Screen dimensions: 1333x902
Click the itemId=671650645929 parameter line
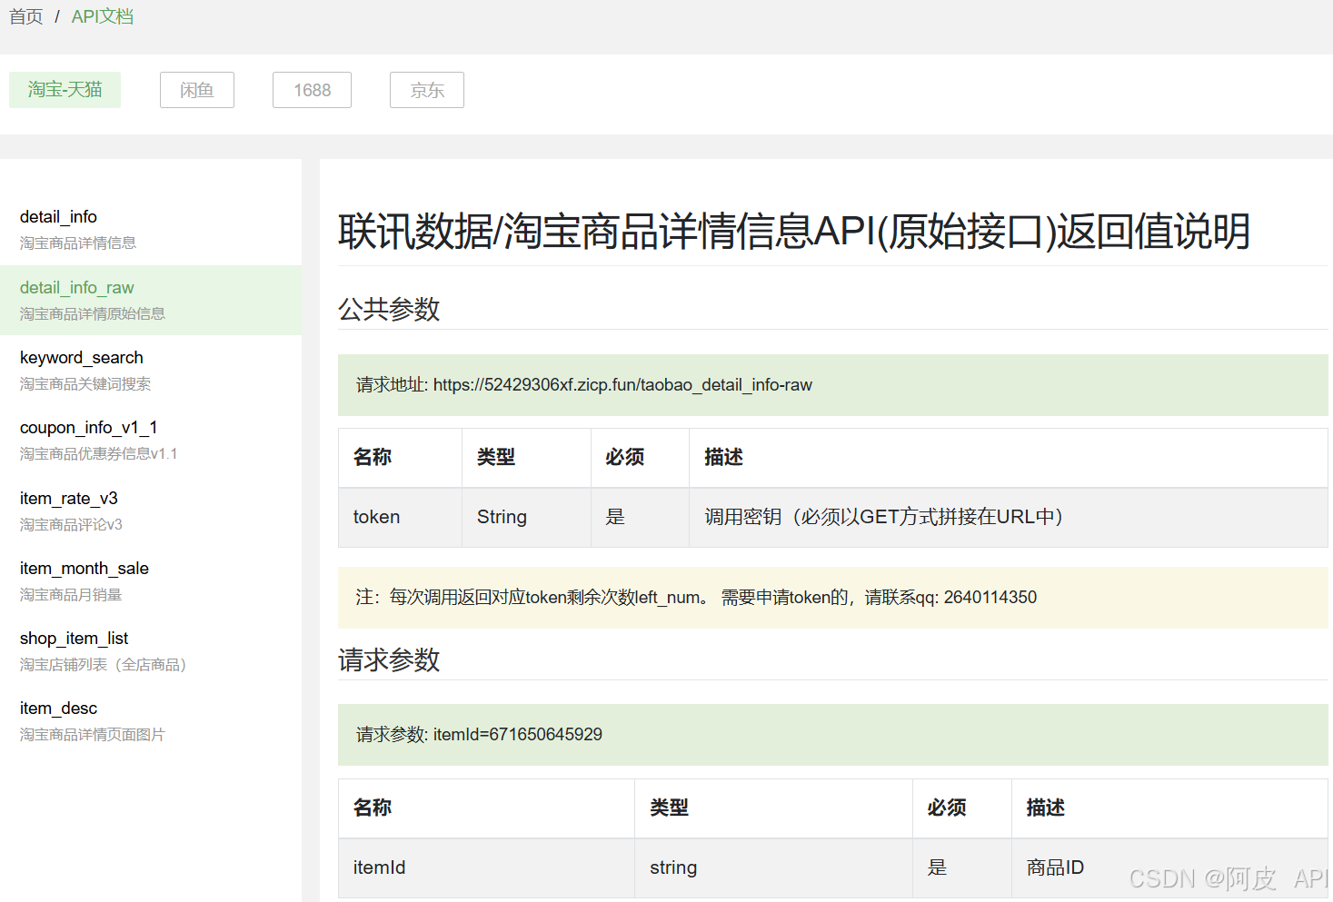833,735
